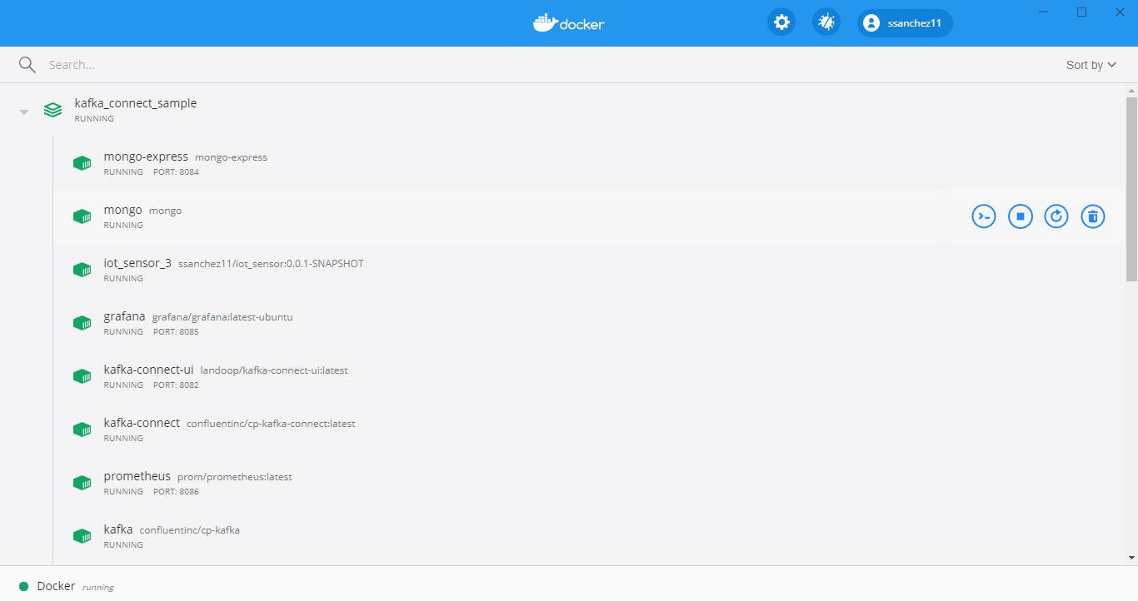
Task: Open Docker settings gear icon
Action: [781, 22]
